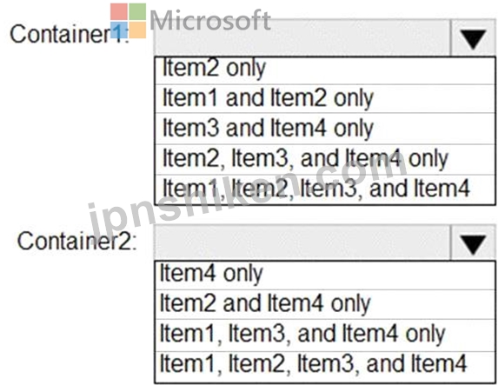Click the Container2 label
This screenshot has width=498, height=385.
[76, 241]
